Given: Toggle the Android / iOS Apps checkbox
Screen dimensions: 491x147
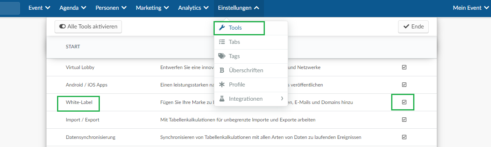Looking at the screenshot, I should tap(404, 85).
